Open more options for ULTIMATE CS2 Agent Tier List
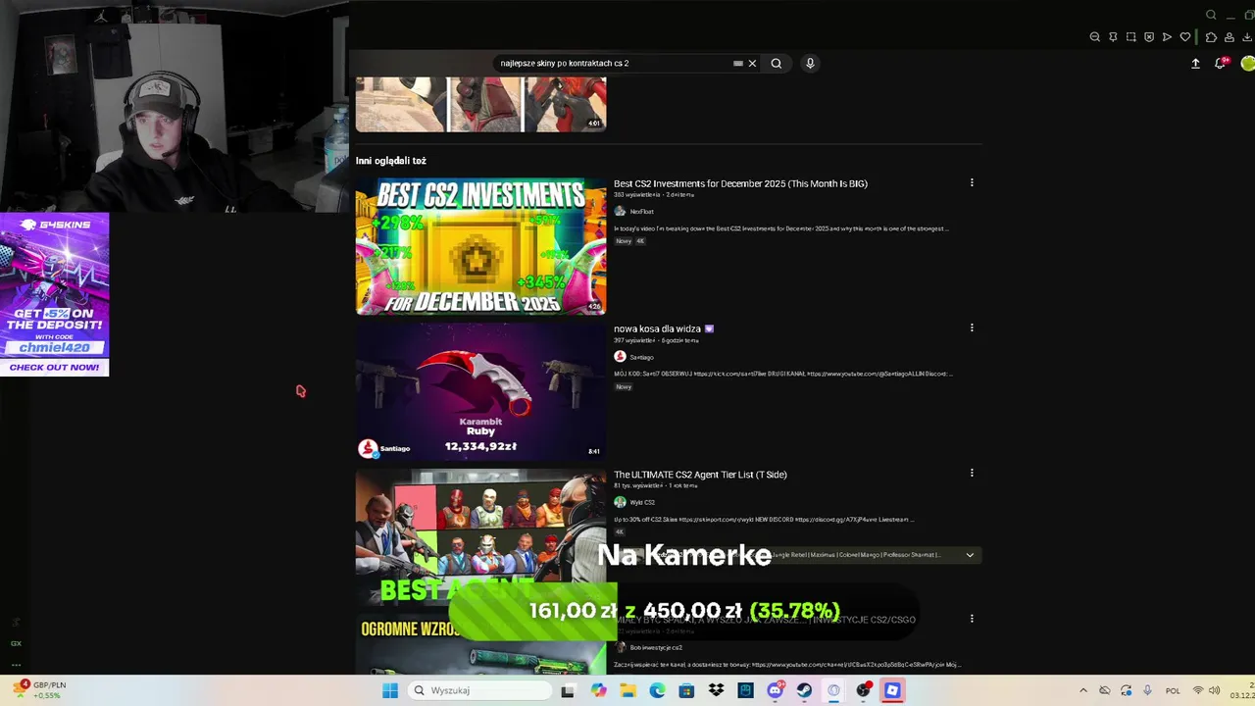 click(x=972, y=473)
